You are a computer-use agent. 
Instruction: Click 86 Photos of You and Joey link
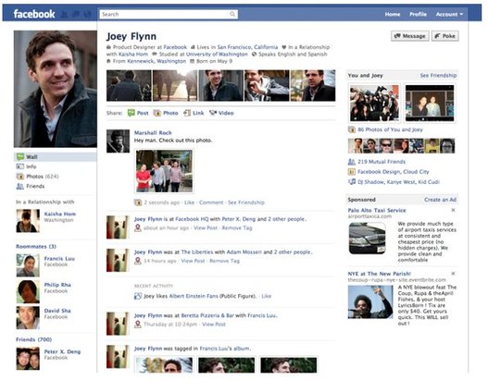pos(390,129)
